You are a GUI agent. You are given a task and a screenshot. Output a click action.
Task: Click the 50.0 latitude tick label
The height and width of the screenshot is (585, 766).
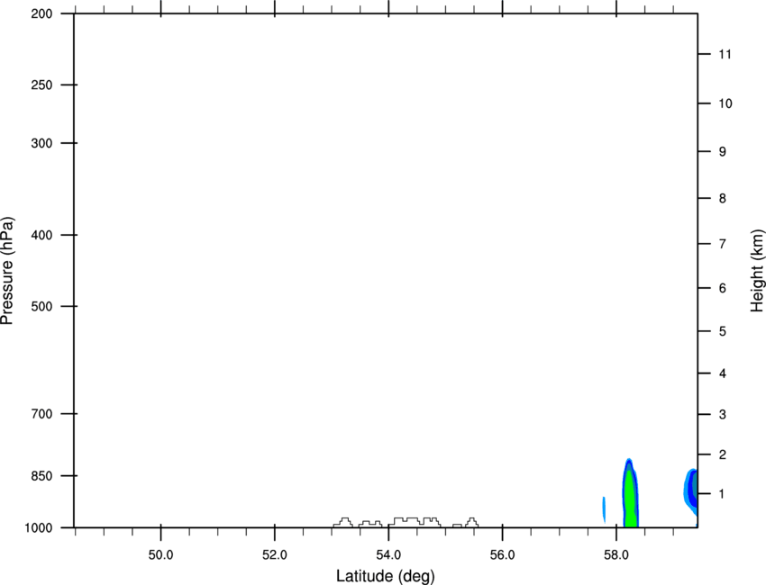(160, 555)
